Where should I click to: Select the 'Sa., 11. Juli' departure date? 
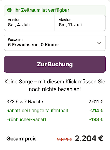coord(70,25)
